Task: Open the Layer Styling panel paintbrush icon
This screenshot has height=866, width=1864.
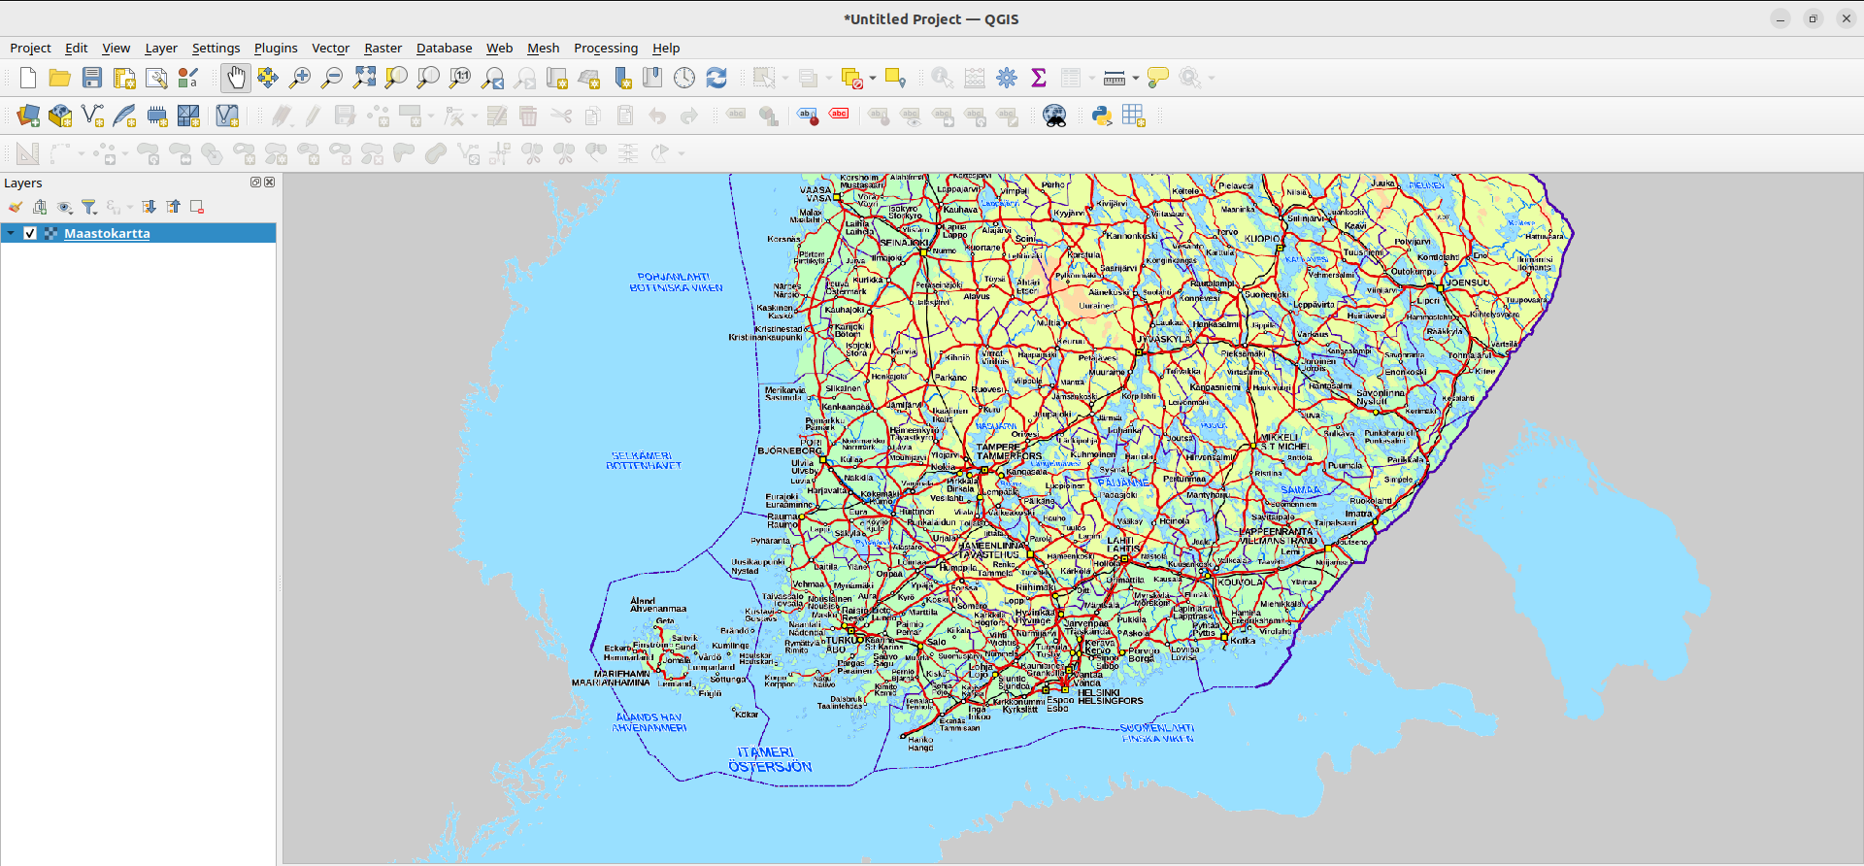Action: pyautogui.click(x=16, y=207)
